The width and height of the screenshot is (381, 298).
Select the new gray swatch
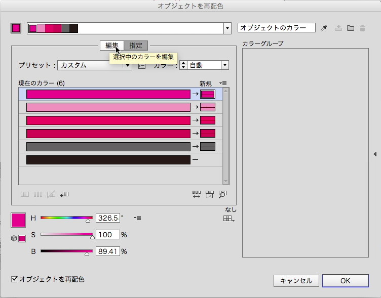tap(208, 147)
